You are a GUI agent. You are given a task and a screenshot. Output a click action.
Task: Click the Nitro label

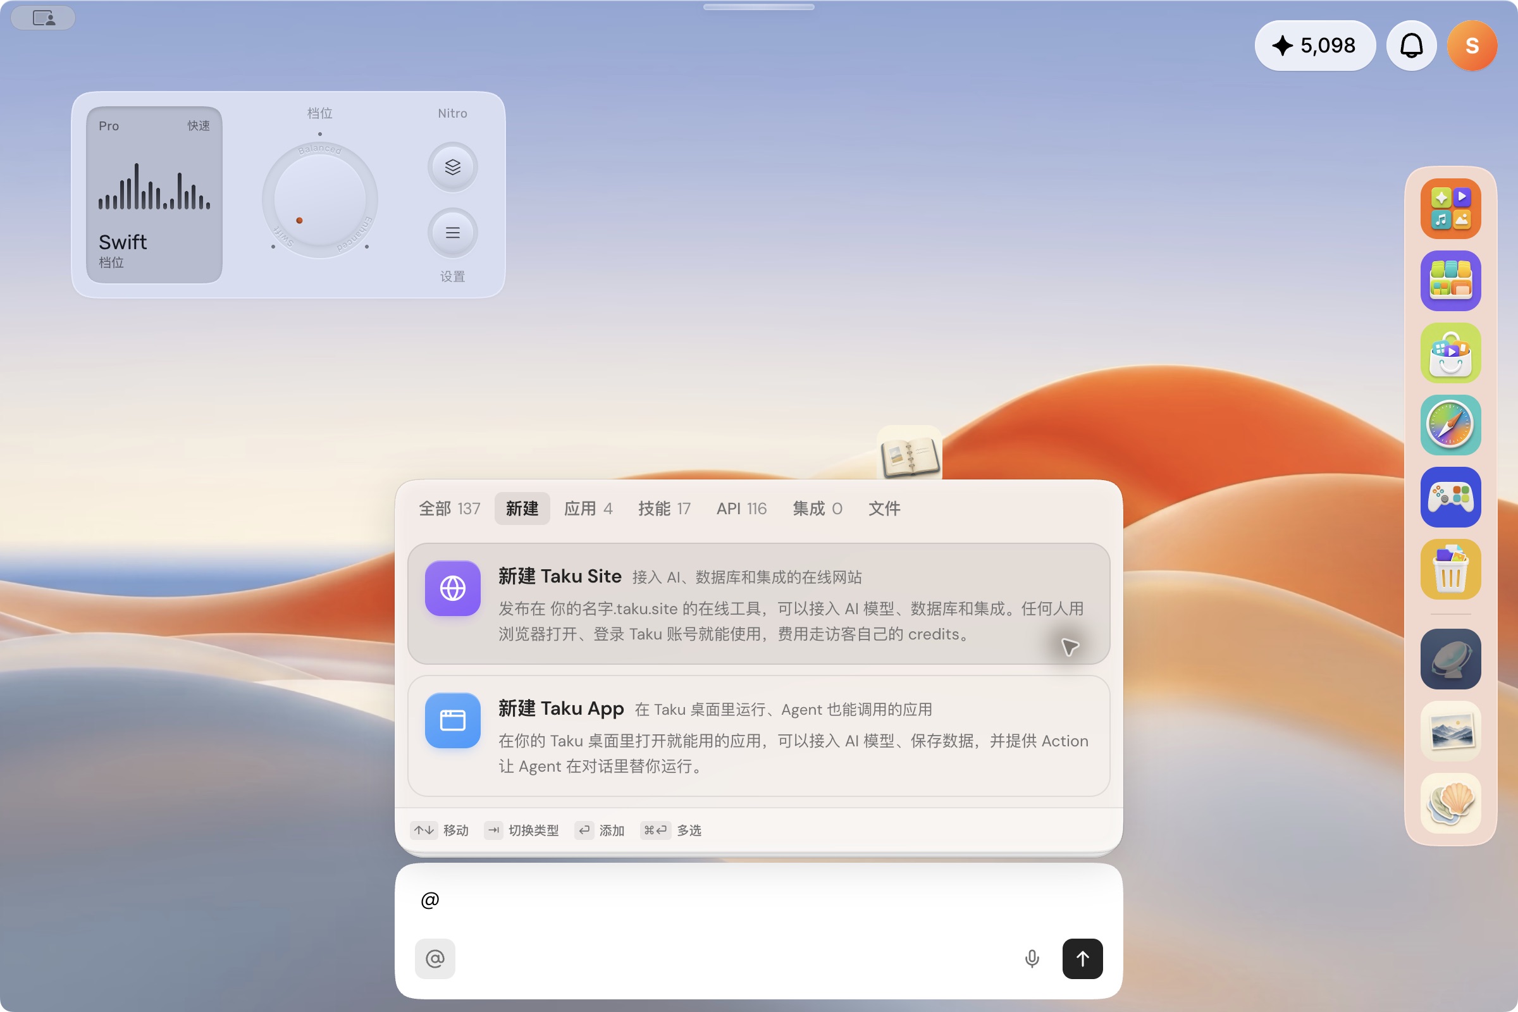click(x=452, y=113)
